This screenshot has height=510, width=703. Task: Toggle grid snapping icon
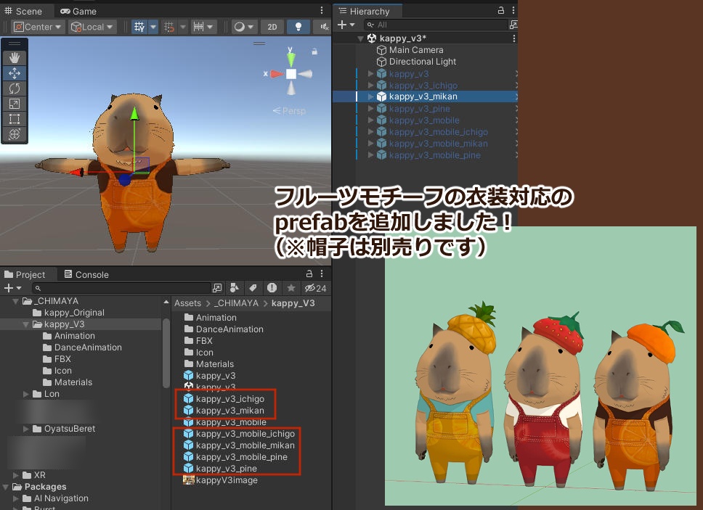tap(169, 27)
